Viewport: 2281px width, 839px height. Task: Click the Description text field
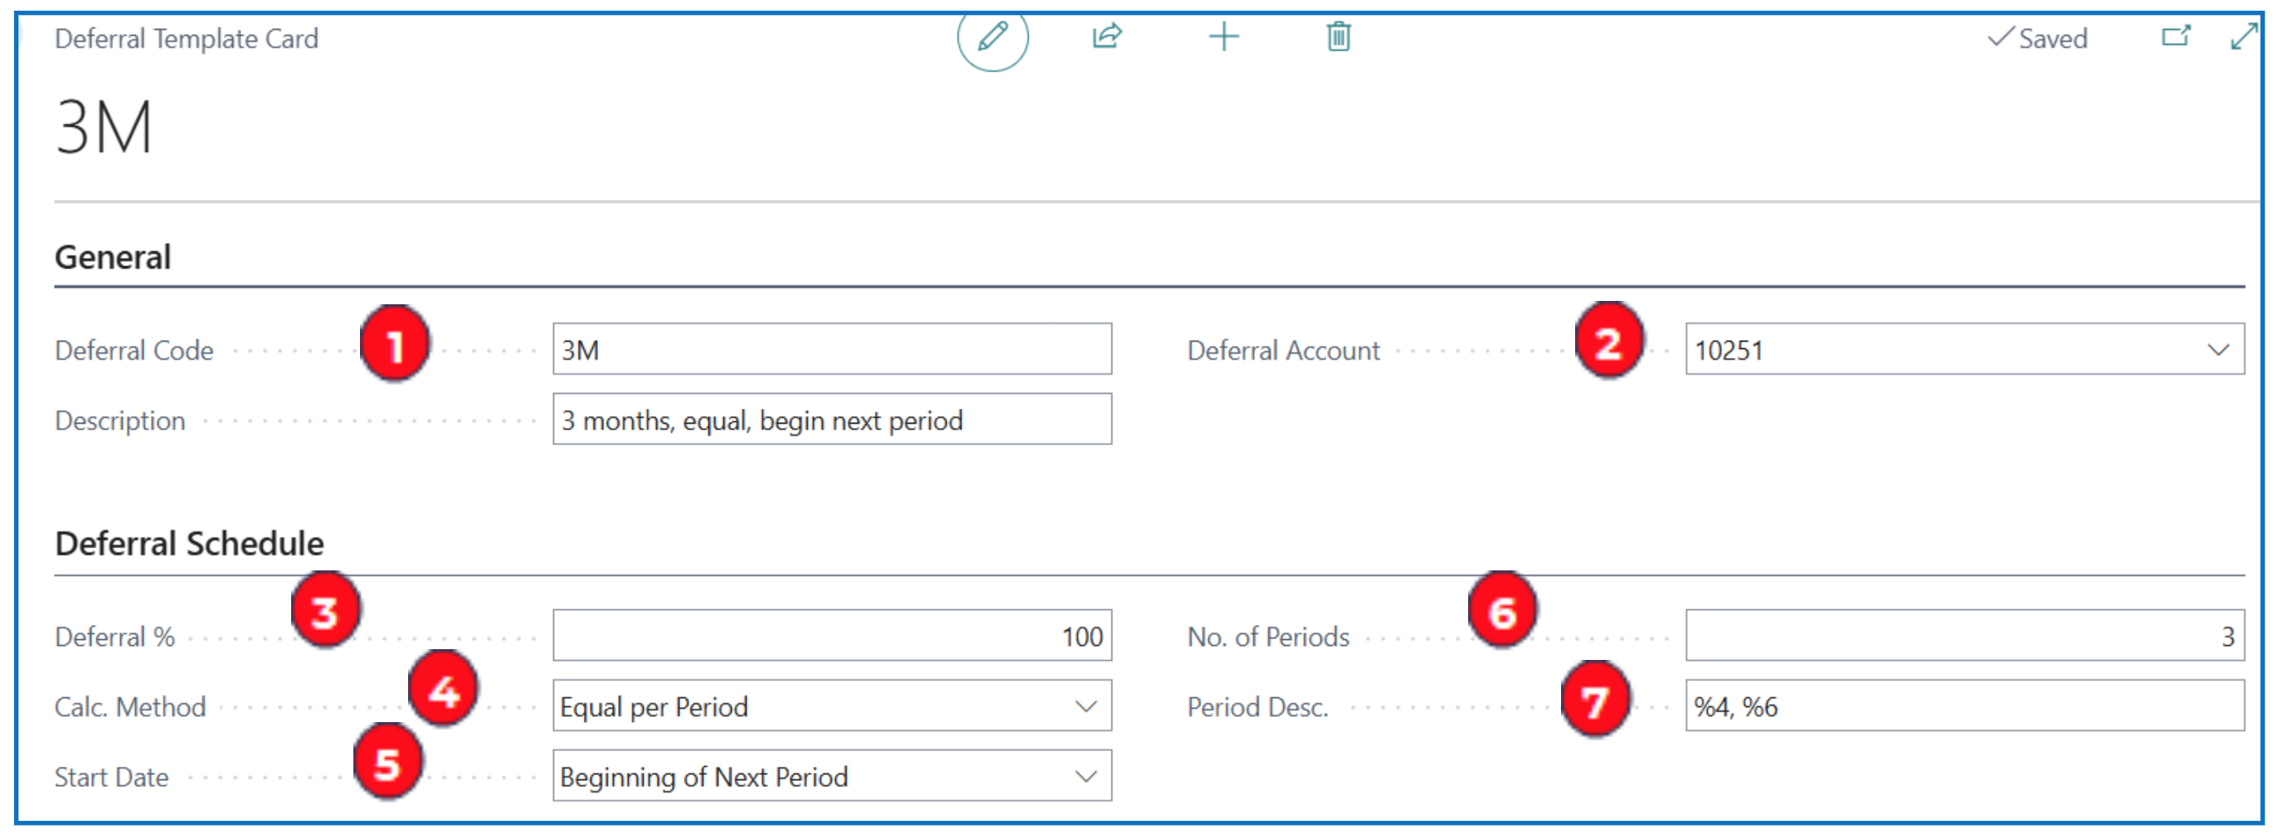pyautogui.click(x=830, y=419)
